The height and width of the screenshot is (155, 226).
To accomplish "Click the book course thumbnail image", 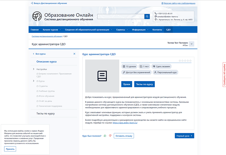I will coord(102,76).
